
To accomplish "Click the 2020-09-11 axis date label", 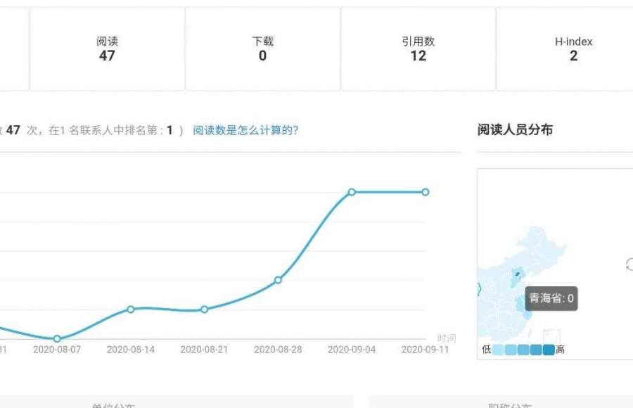I will [x=425, y=350].
